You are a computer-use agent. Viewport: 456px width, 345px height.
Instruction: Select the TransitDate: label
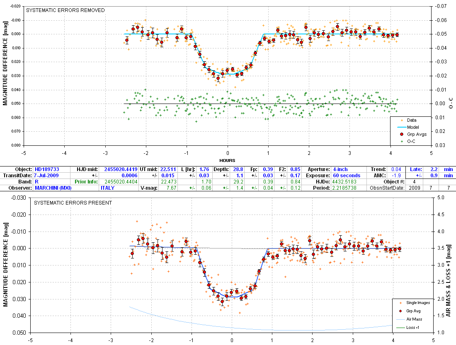(x=17, y=176)
